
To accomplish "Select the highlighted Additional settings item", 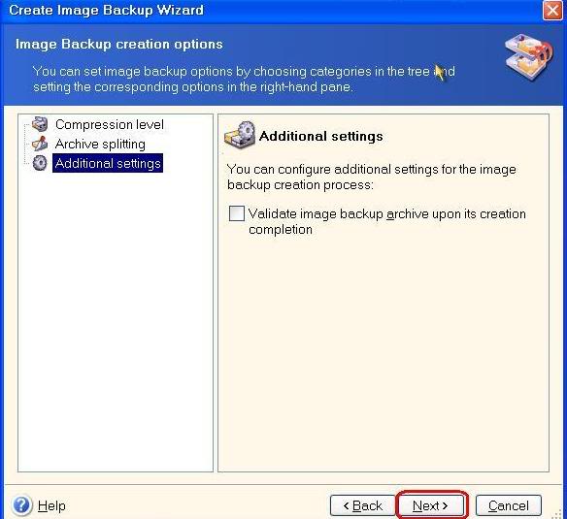I will (x=108, y=163).
